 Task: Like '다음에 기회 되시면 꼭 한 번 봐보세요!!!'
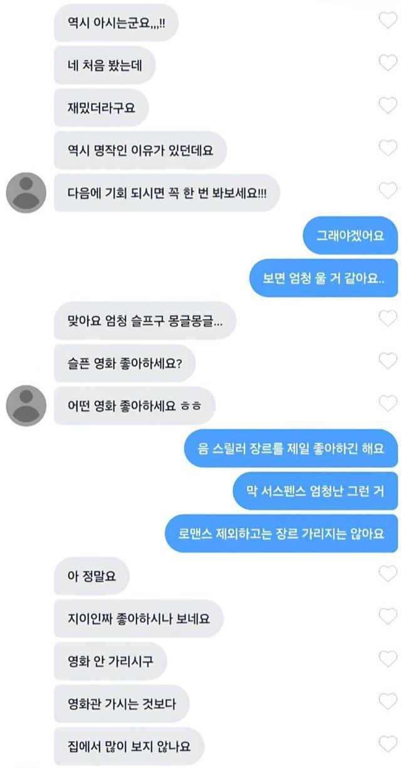click(x=388, y=190)
